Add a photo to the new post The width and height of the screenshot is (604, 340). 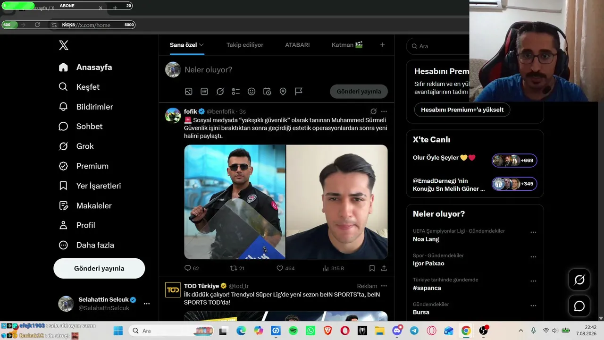pyautogui.click(x=188, y=92)
